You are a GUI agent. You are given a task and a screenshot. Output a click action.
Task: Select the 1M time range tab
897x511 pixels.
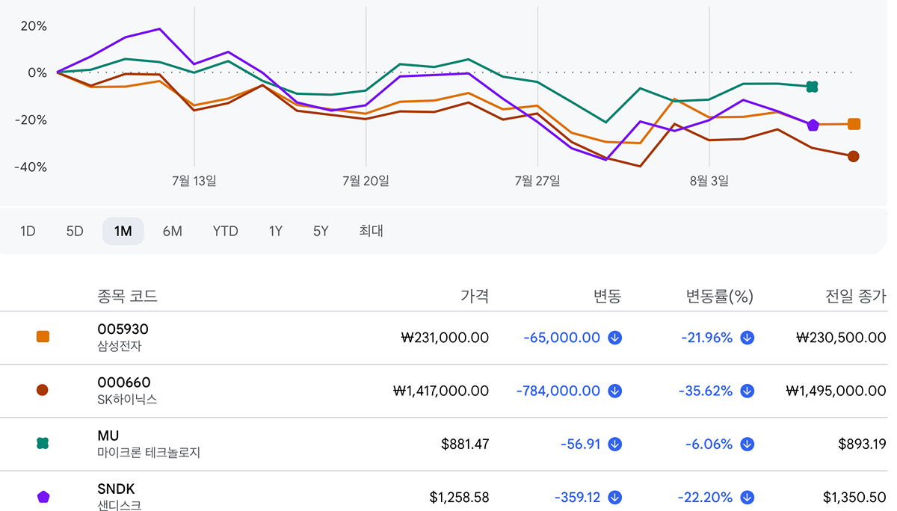point(123,231)
